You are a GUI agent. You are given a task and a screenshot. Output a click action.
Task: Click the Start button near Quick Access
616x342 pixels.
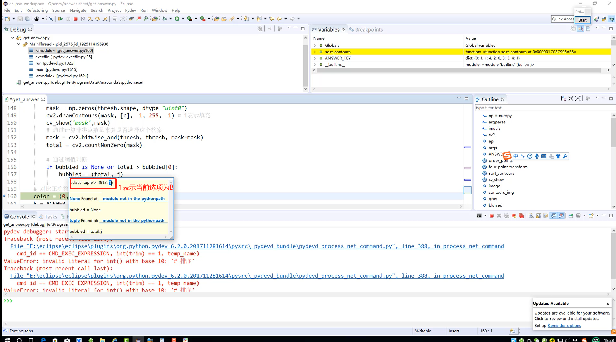[582, 20]
